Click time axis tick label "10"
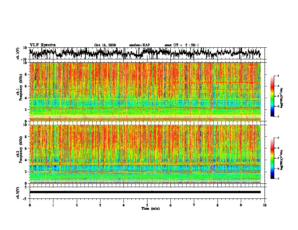Screen dimensions: 298x230 [265, 205]
